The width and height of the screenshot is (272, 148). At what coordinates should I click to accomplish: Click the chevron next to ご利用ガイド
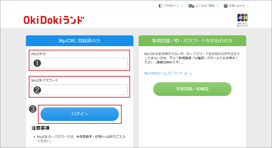click(182, 6)
